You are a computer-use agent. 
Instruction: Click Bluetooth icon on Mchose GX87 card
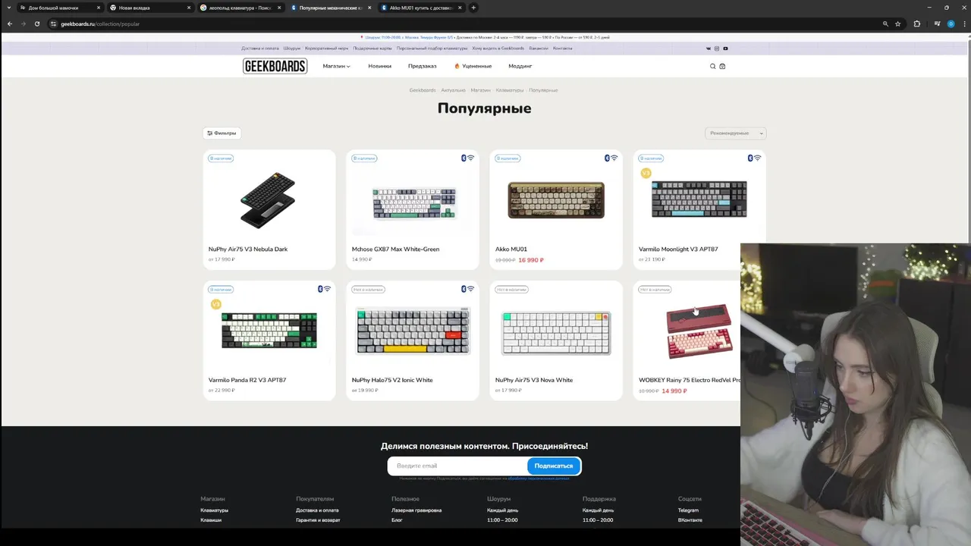tap(464, 158)
